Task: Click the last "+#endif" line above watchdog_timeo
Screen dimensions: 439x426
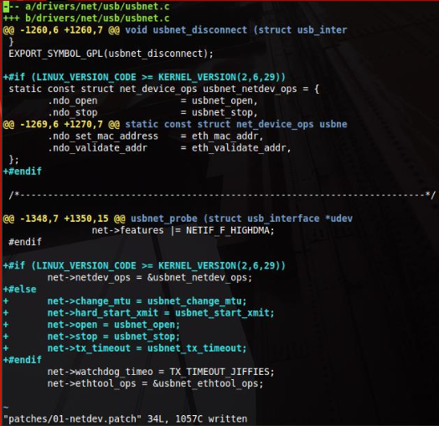Action: [22, 360]
